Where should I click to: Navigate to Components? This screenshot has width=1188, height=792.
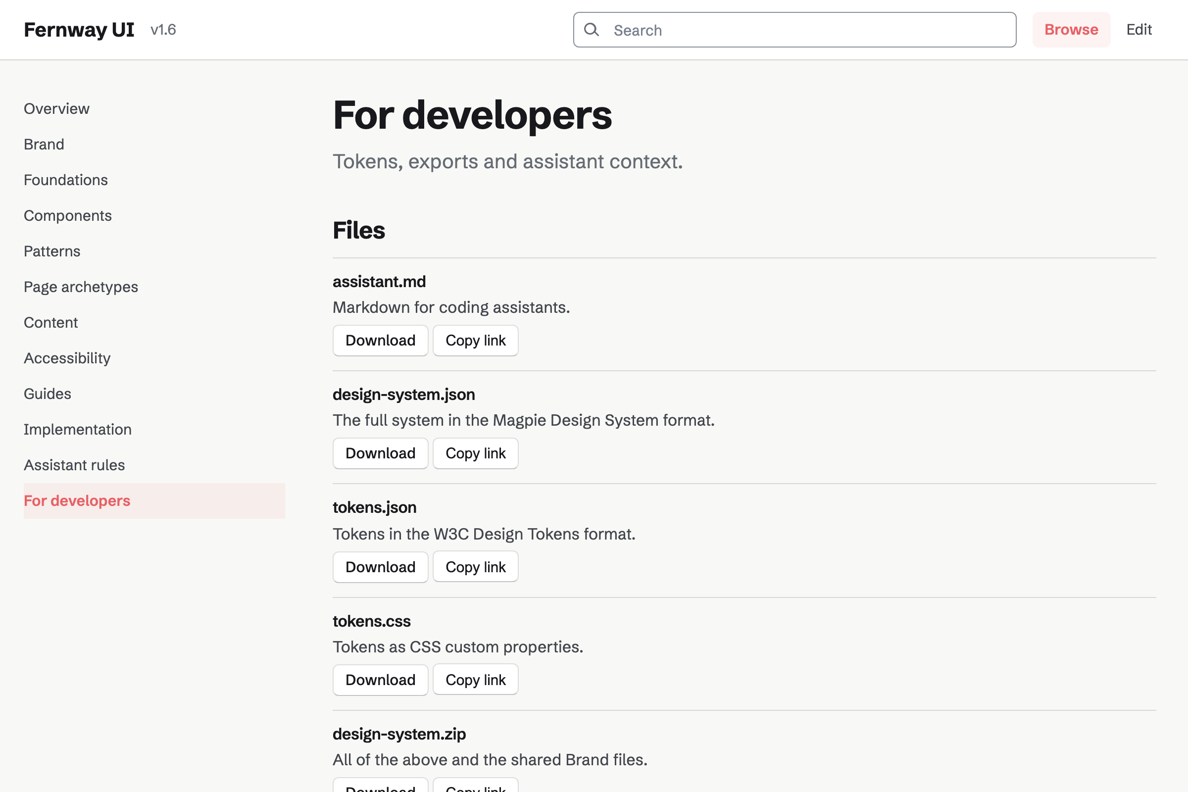(68, 216)
